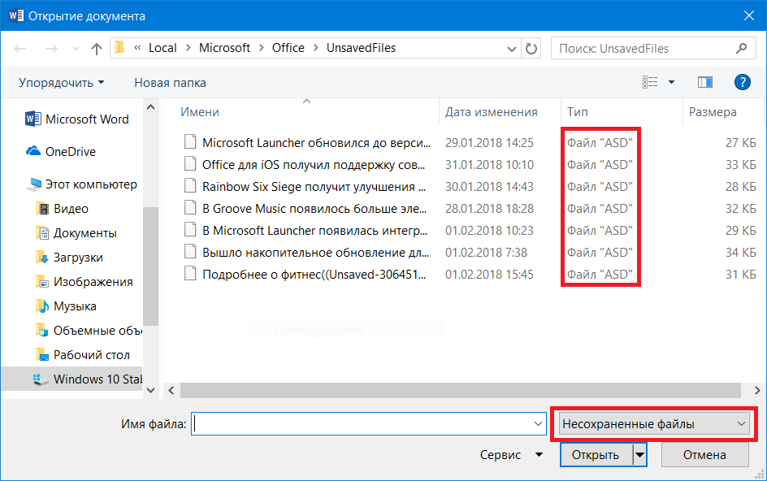Open the Изображения folder
This screenshot has width=767, height=481.
coord(84,282)
